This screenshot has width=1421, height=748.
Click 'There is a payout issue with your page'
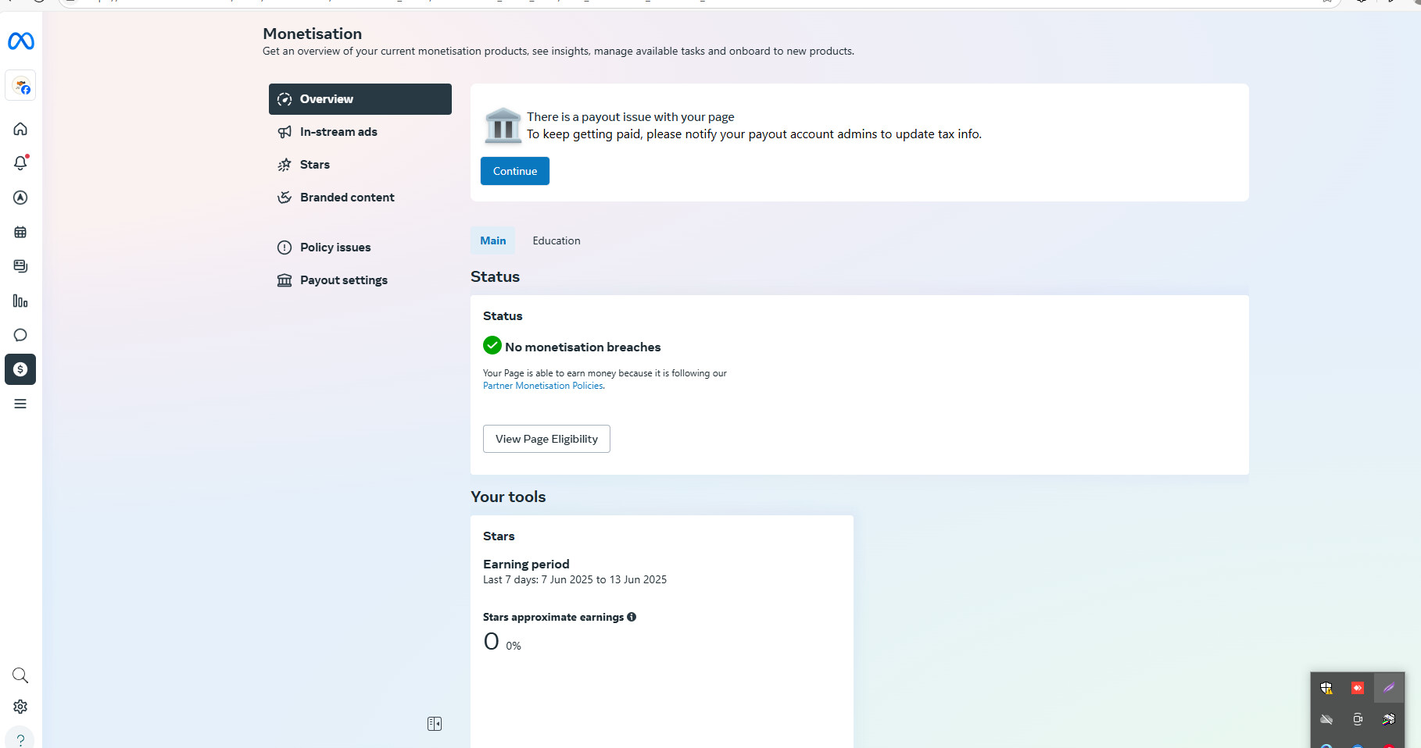(631, 117)
